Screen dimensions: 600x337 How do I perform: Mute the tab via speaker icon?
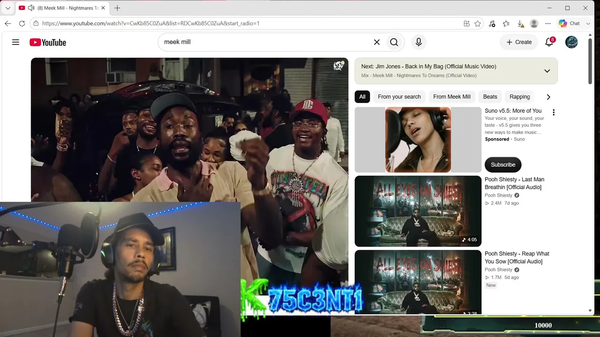[31, 8]
